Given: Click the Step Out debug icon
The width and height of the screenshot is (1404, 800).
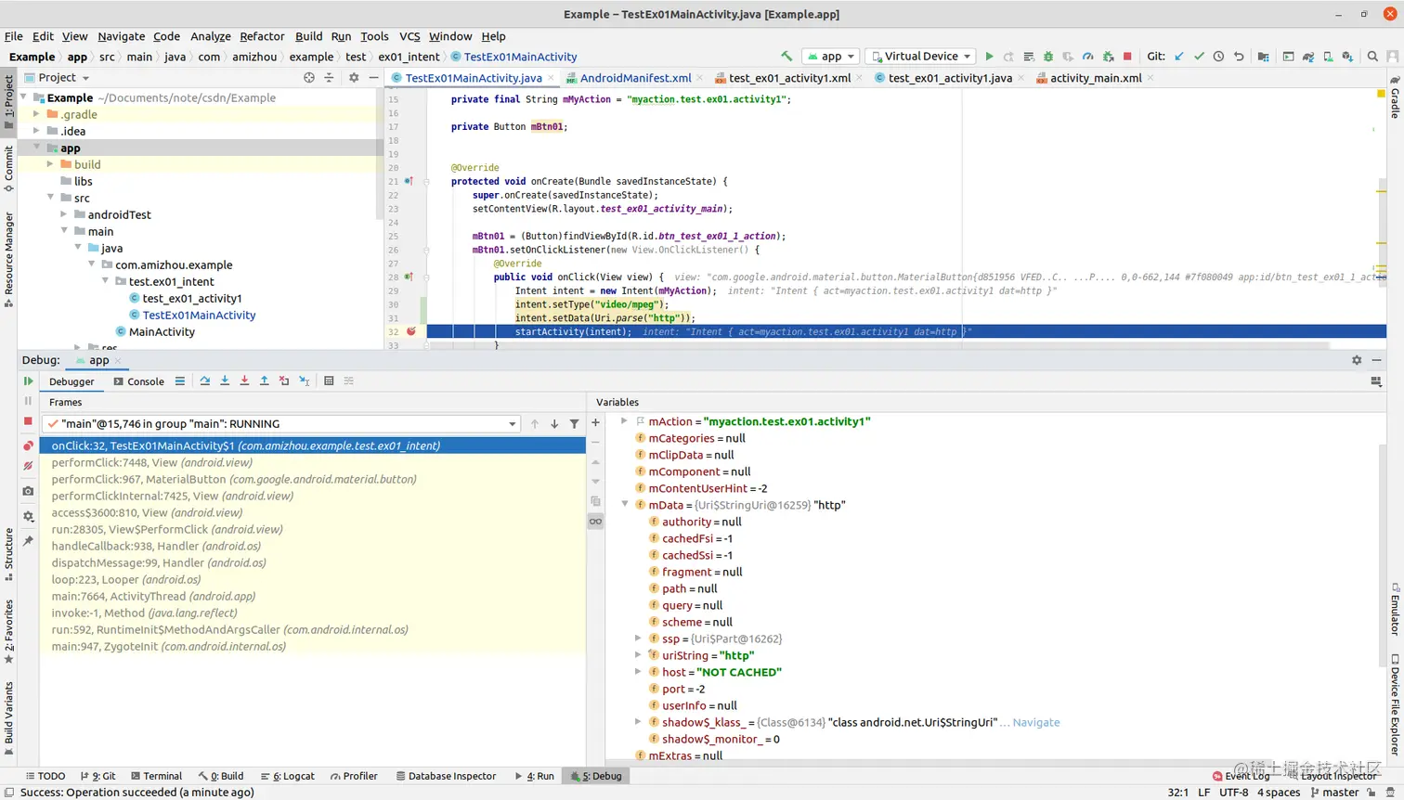Looking at the screenshot, I should tap(265, 381).
